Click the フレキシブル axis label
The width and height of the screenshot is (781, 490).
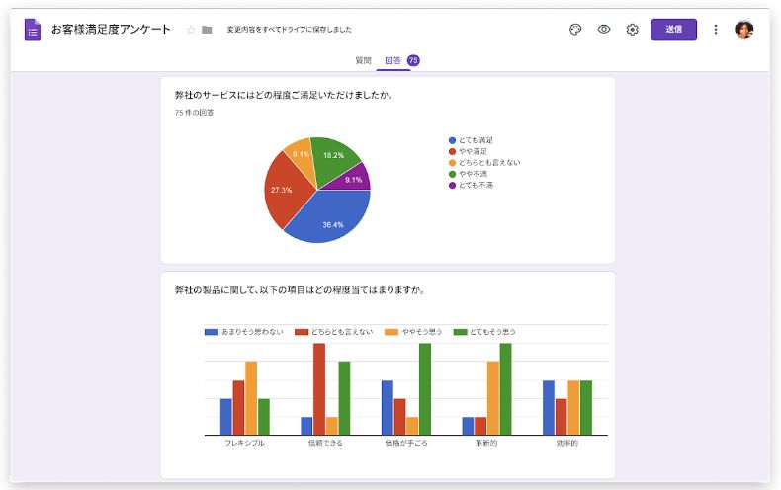tap(244, 443)
